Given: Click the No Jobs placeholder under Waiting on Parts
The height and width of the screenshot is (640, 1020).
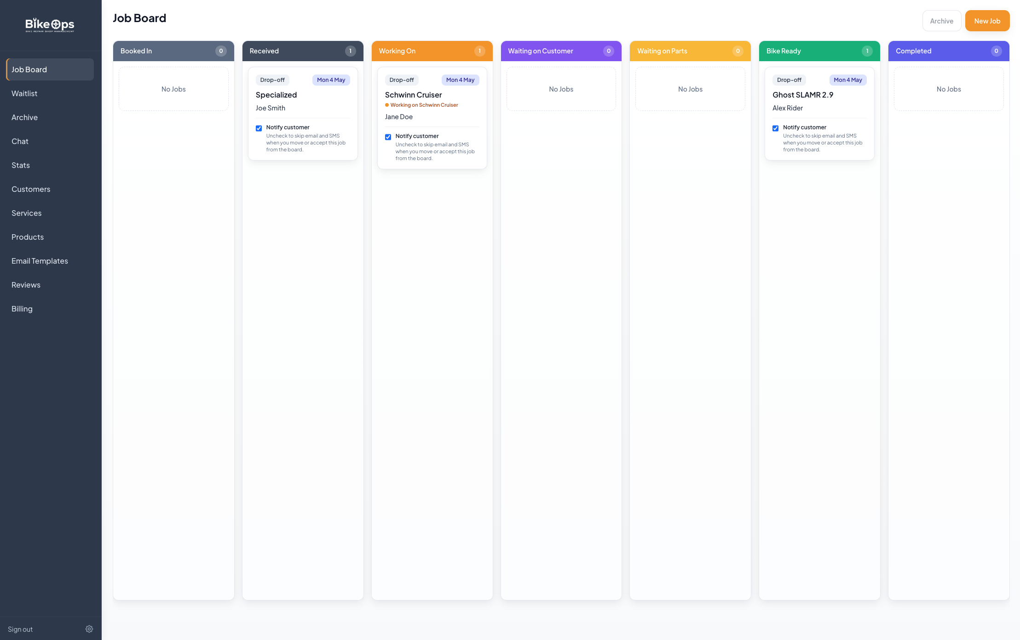Looking at the screenshot, I should 690,89.
